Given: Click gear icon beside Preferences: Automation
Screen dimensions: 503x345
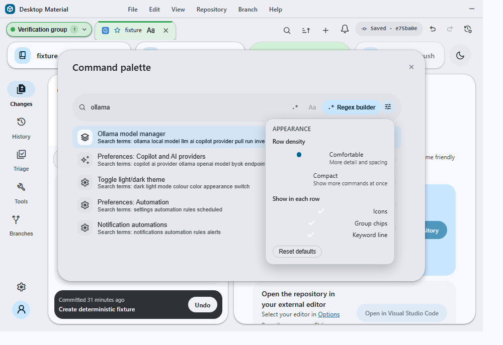Looking at the screenshot, I should pos(85,205).
